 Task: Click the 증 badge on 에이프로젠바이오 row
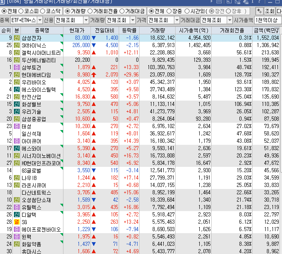[17, 229]
